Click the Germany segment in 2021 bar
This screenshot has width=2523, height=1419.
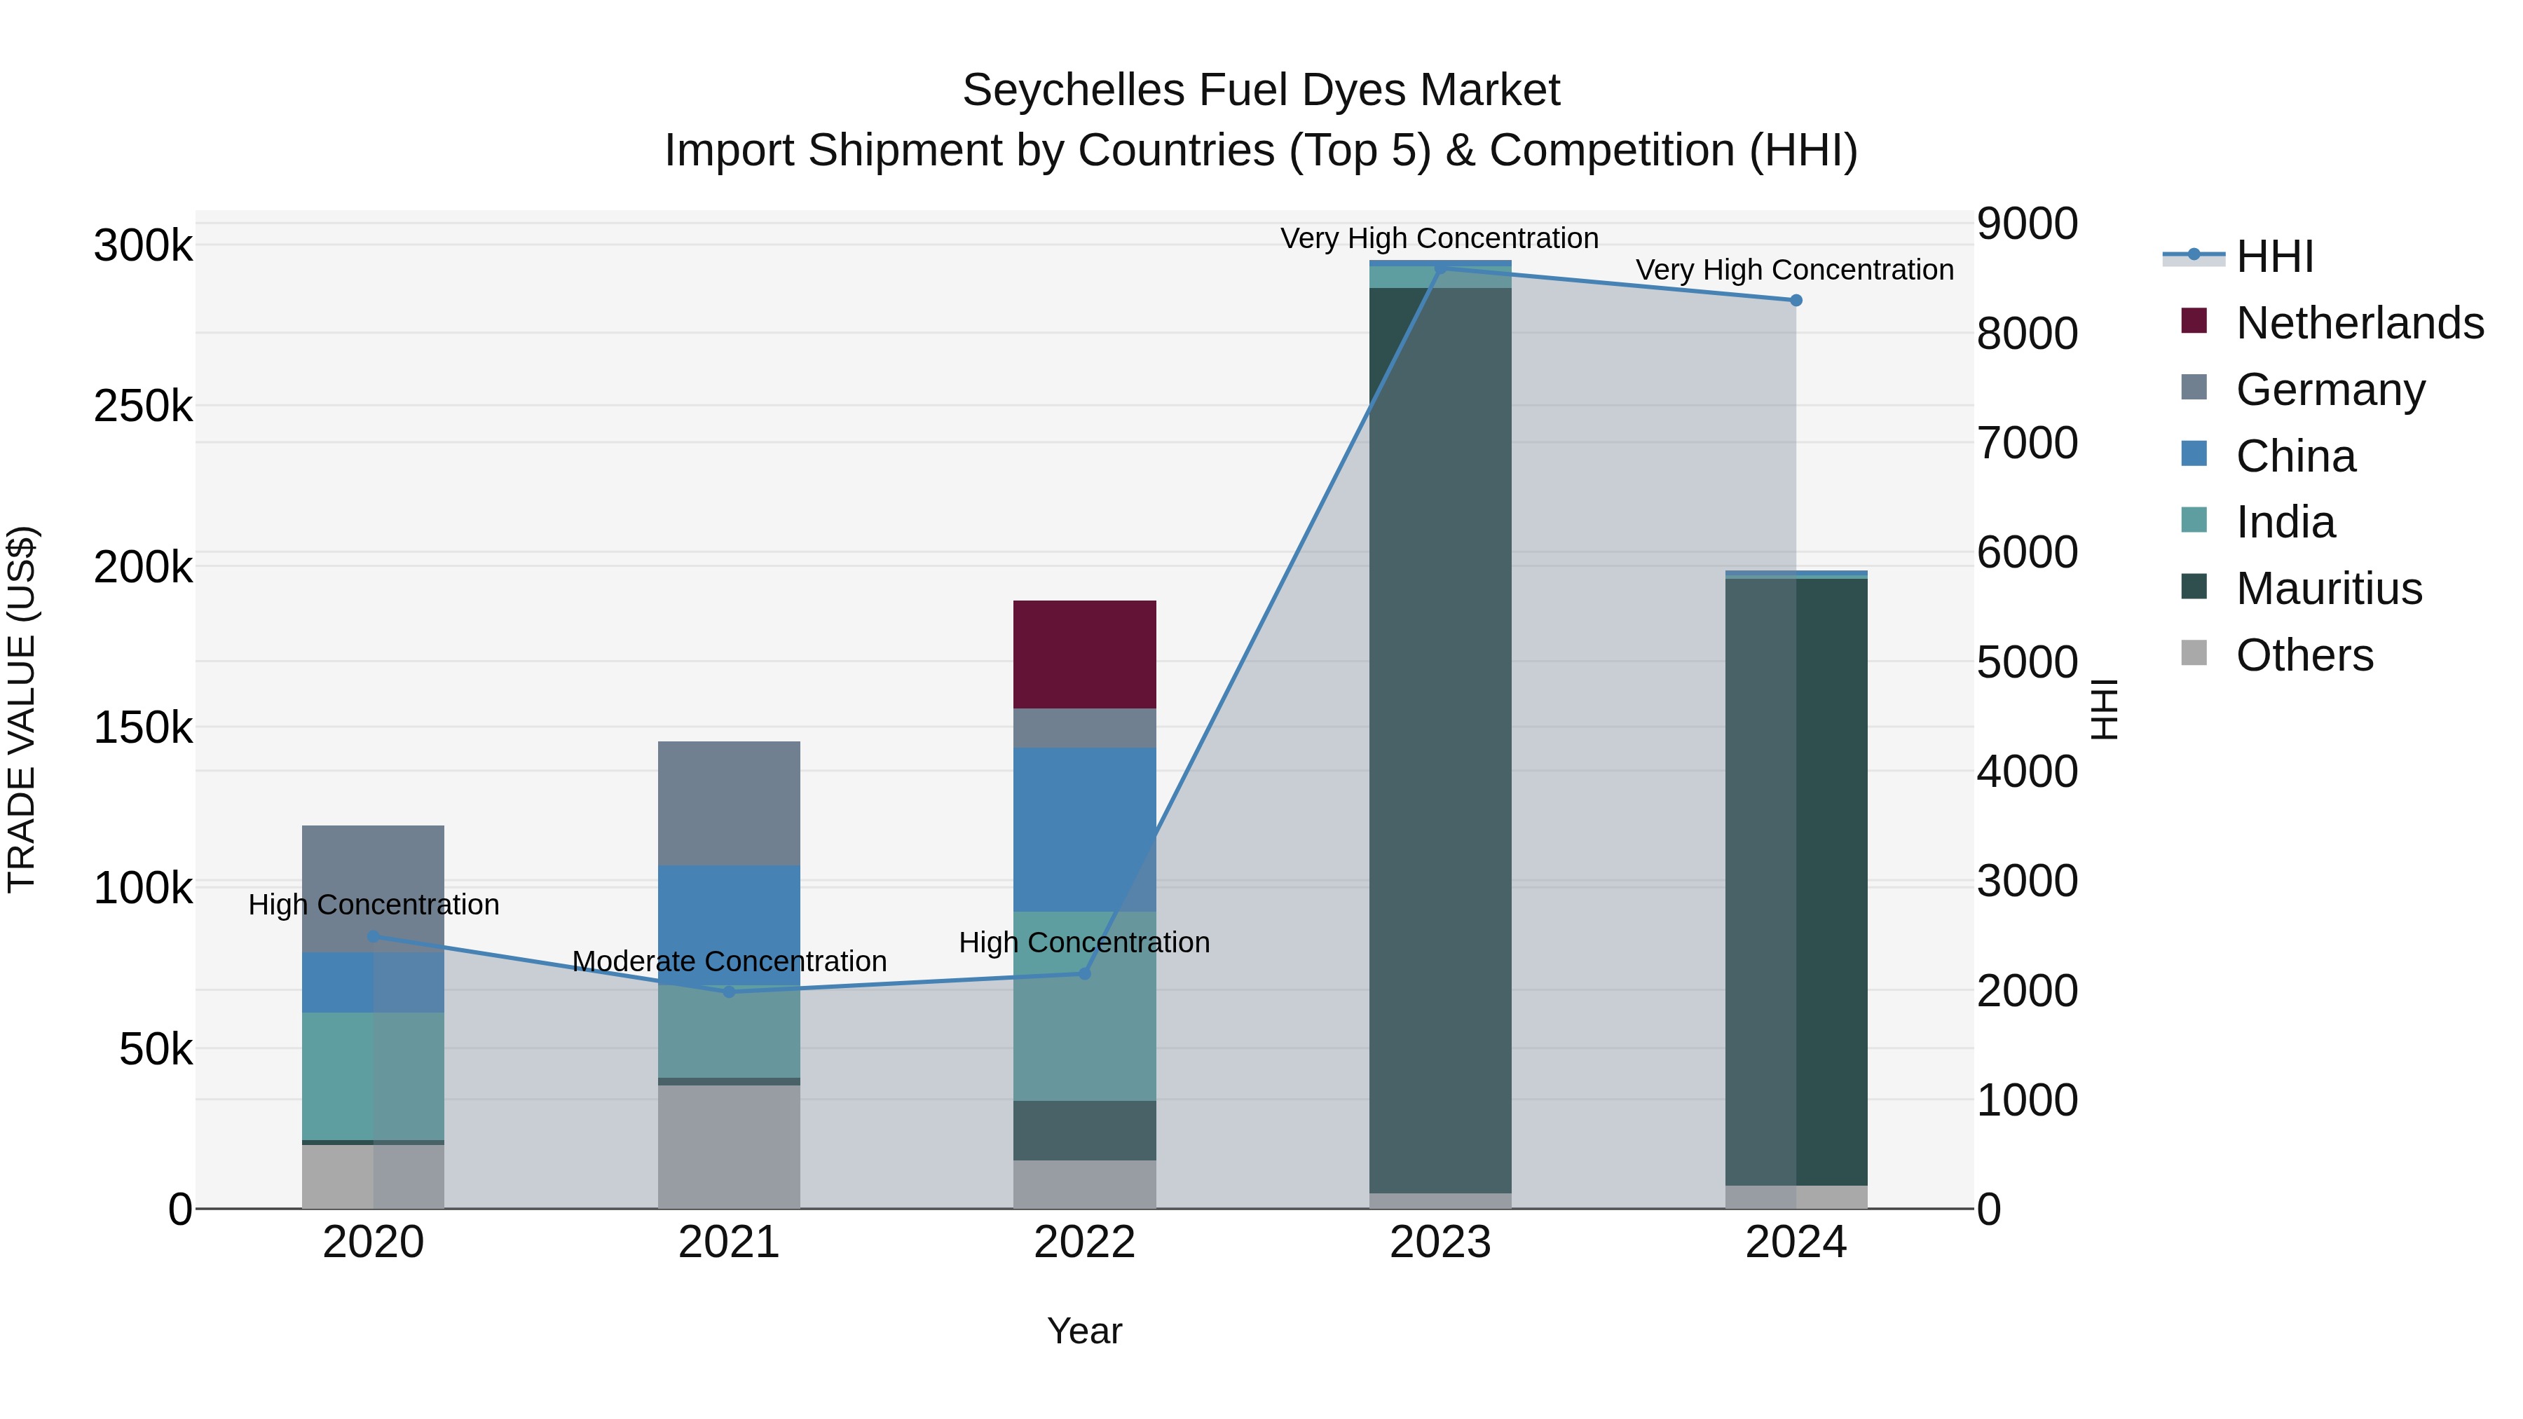pos(729,803)
